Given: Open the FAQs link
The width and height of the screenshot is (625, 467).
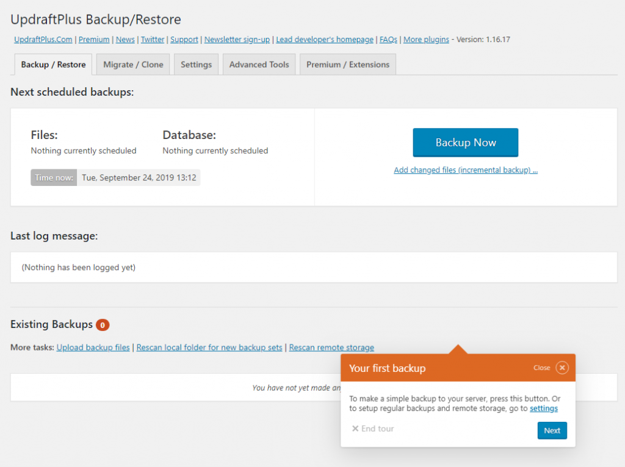Looking at the screenshot, I should point(388,40).
